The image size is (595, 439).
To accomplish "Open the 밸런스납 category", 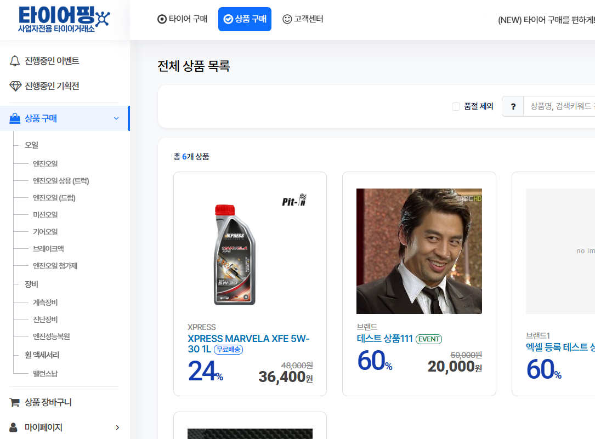I will pyautogui.click(x=45, y=374).
